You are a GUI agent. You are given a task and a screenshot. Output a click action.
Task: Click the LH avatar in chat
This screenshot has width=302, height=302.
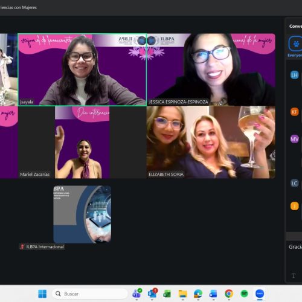click(294, 75)
